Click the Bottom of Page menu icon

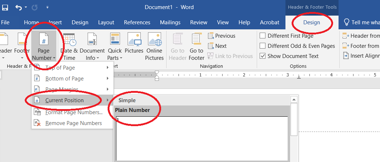point(37,79)
